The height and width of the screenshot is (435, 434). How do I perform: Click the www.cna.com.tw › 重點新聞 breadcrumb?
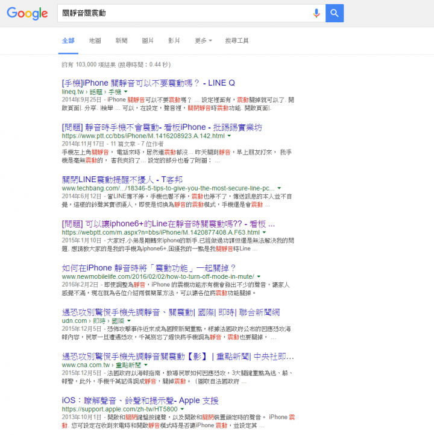click(101, 365)
